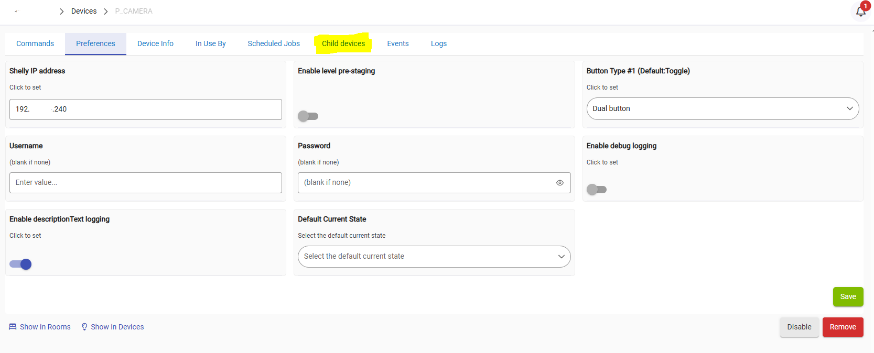Click the Disable button

click(799, 327)
